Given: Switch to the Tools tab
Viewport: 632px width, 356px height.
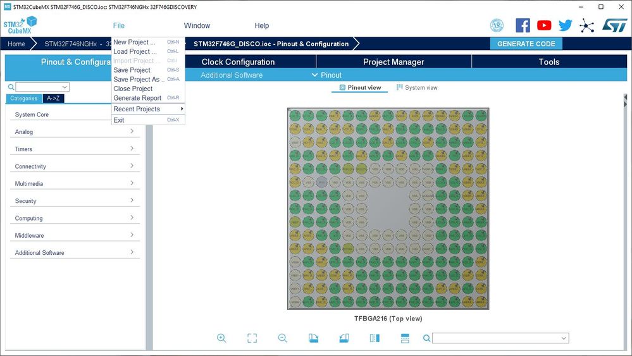Looking at the screenshot, I should [549, 61].
